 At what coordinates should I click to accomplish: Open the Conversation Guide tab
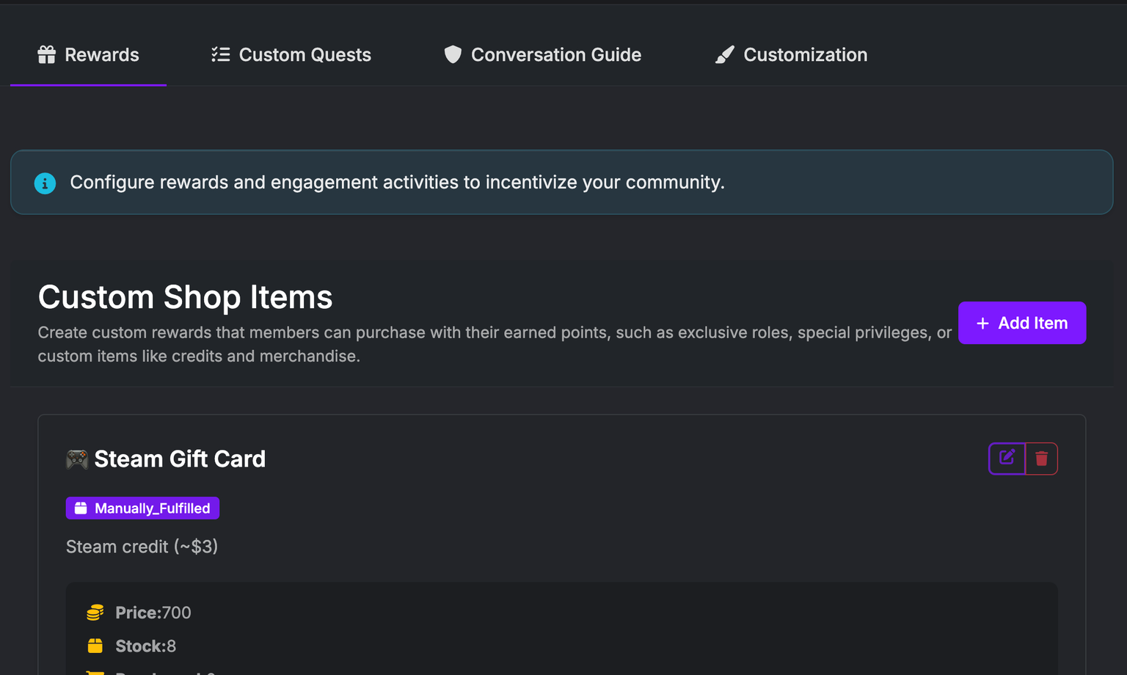coord(555,55)
